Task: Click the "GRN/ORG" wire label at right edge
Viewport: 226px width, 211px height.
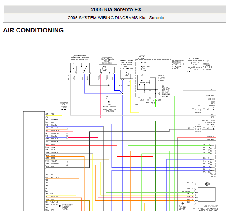Action: pos(211,95)
